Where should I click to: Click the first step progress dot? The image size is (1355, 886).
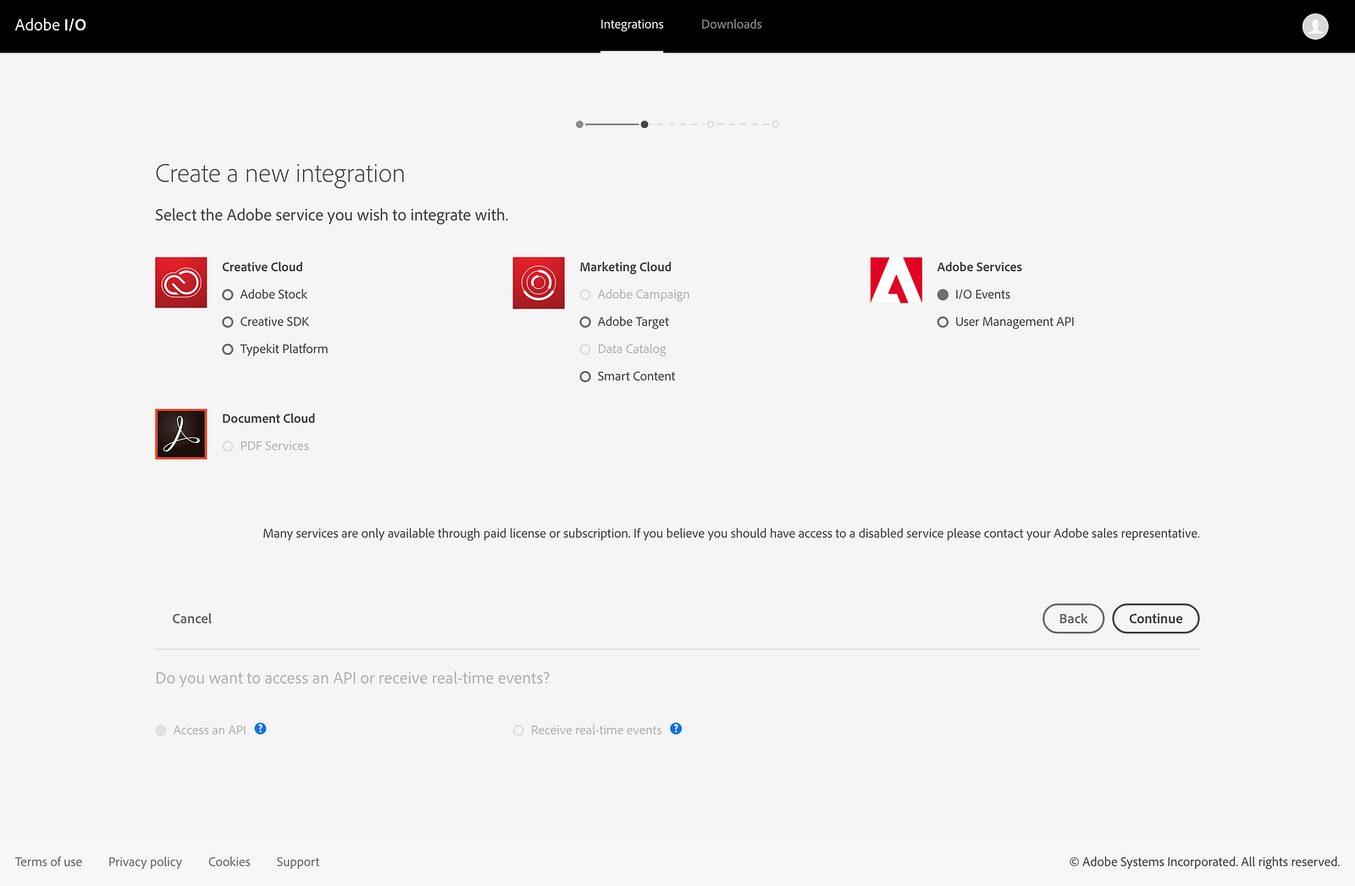[579, 125]
